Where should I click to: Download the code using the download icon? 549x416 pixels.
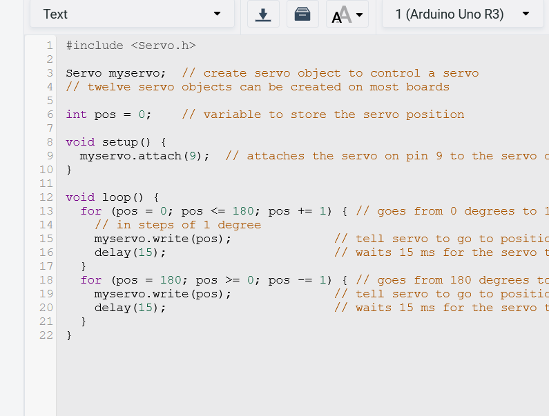(x=263, y=14)
